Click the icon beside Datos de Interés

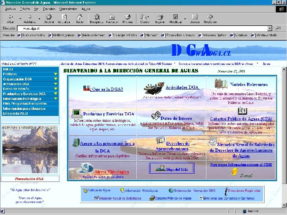[x=156, y=115]
